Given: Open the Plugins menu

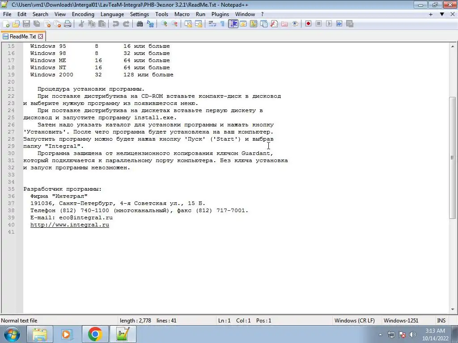Looking at the screenshot, I should [220, 14].
